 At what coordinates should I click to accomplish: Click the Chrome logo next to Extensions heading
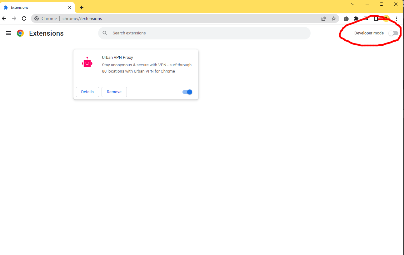tap(20, 33)
